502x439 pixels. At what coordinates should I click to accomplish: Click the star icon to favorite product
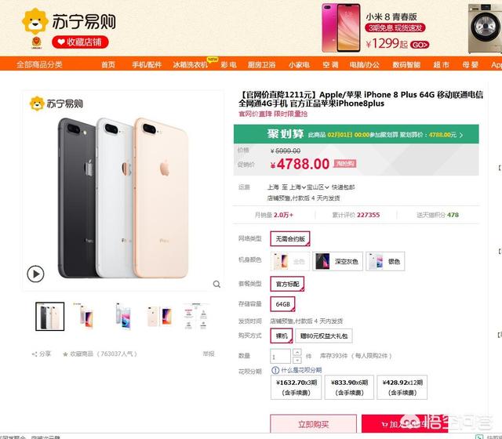tap(65, 354)
